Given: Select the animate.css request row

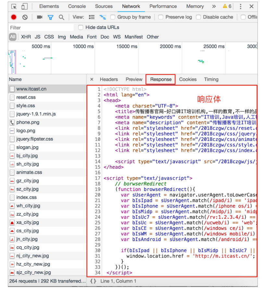Looking at the screenshot, I should coord(47,172).
